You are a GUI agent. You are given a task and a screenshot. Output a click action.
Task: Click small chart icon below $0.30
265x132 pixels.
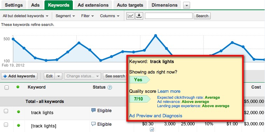tap(152, 130)
